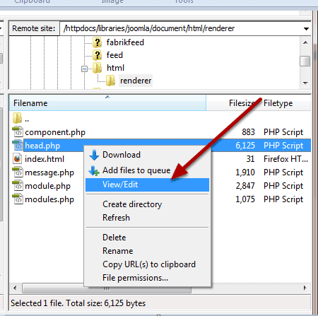Click the parent directory folder icon
318x316 pixels.
click(x=17, y=118)
